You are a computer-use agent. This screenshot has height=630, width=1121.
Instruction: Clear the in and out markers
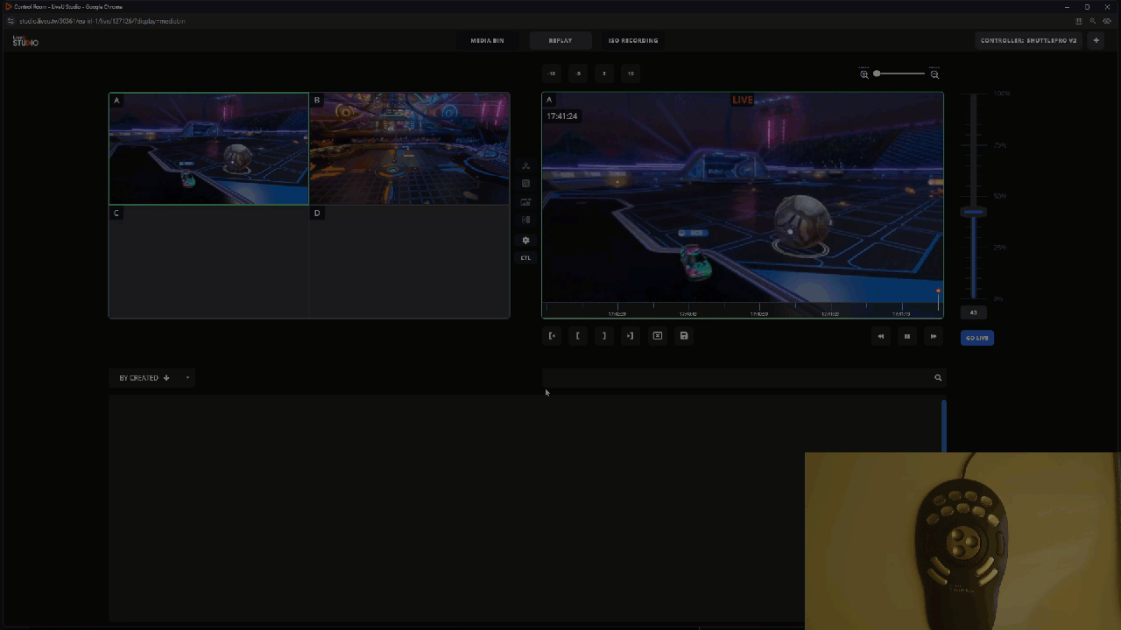pos(658,336)
